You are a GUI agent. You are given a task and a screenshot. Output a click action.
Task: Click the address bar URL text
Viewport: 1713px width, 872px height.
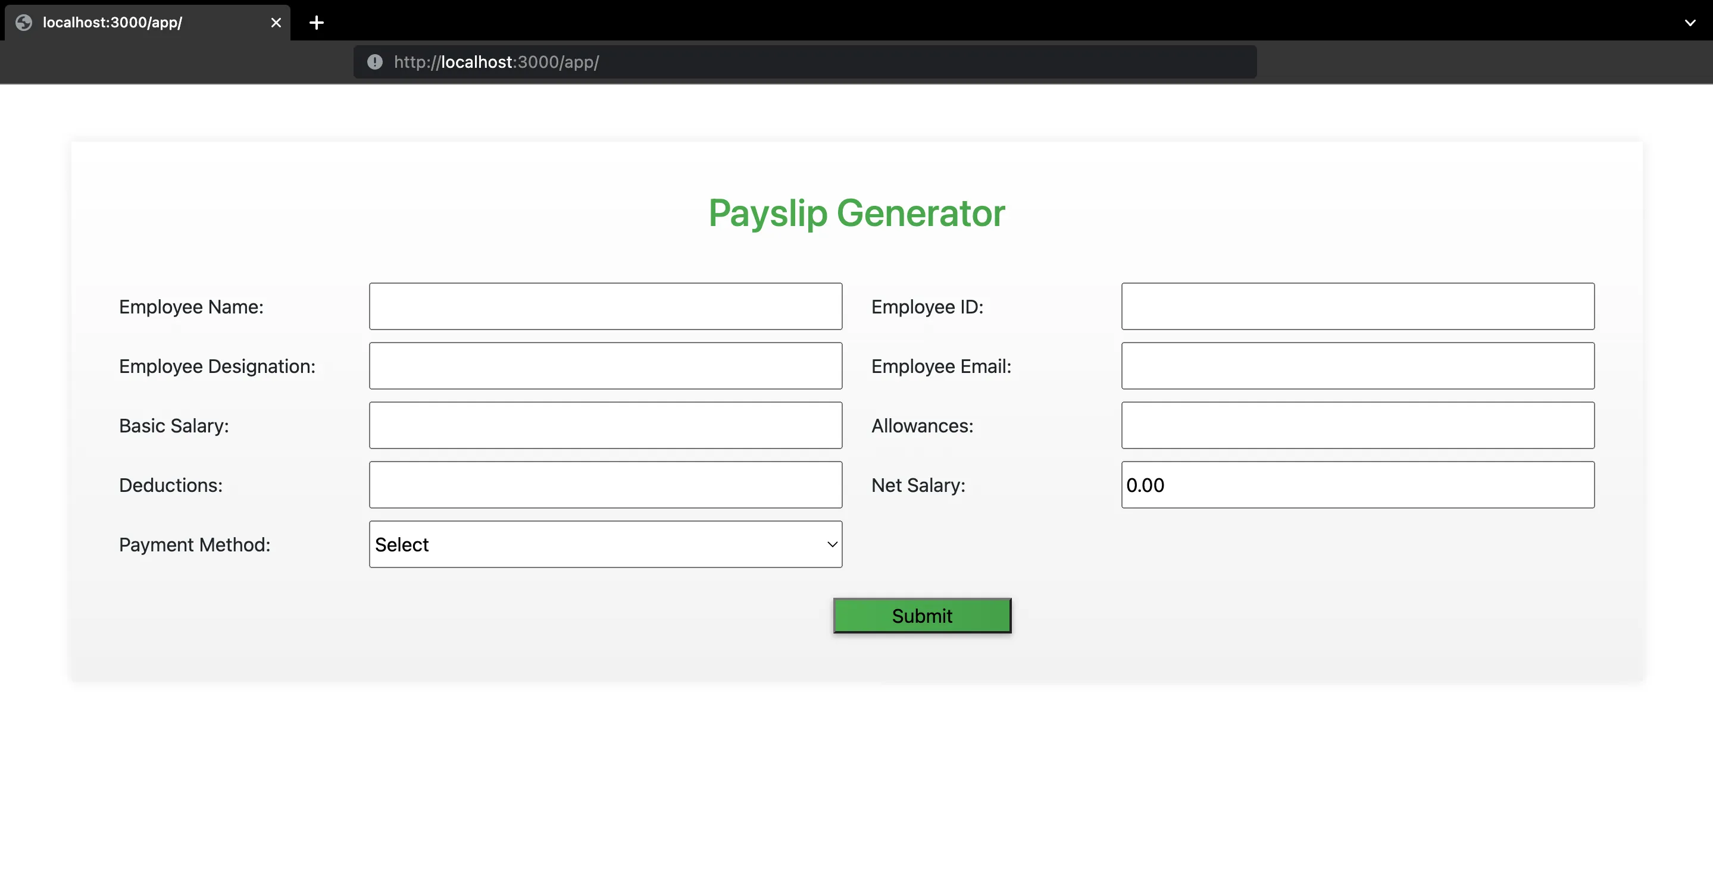[x=496, y=62]
